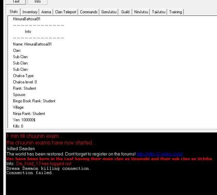Click 'the chuunin exams have now started' message
Viewport: 217px width, 195px height.
pyautogui.click(x=51, y=142)
